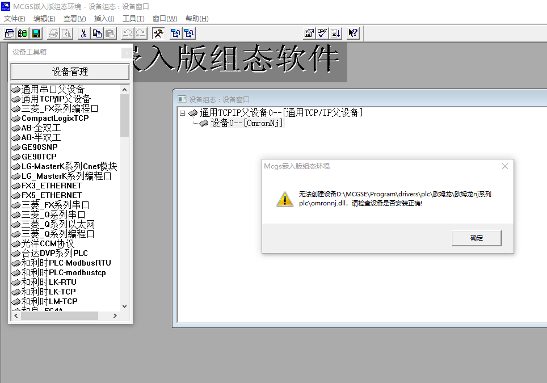Select 设备0--[OmronNj] in device tree
547x383 pixels.
coord(246,123)
